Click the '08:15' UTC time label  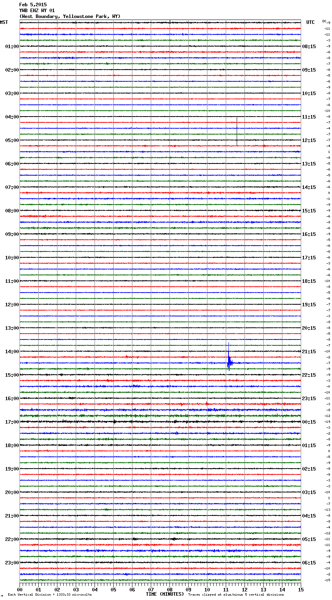[309, 47]
